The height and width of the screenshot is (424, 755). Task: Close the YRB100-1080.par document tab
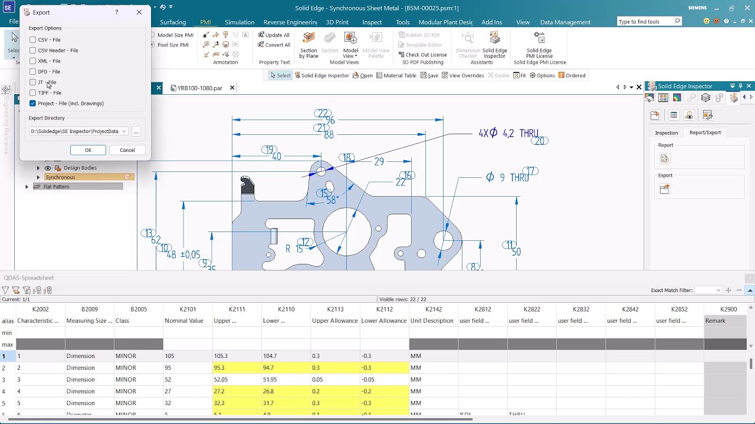pos(232,88)
